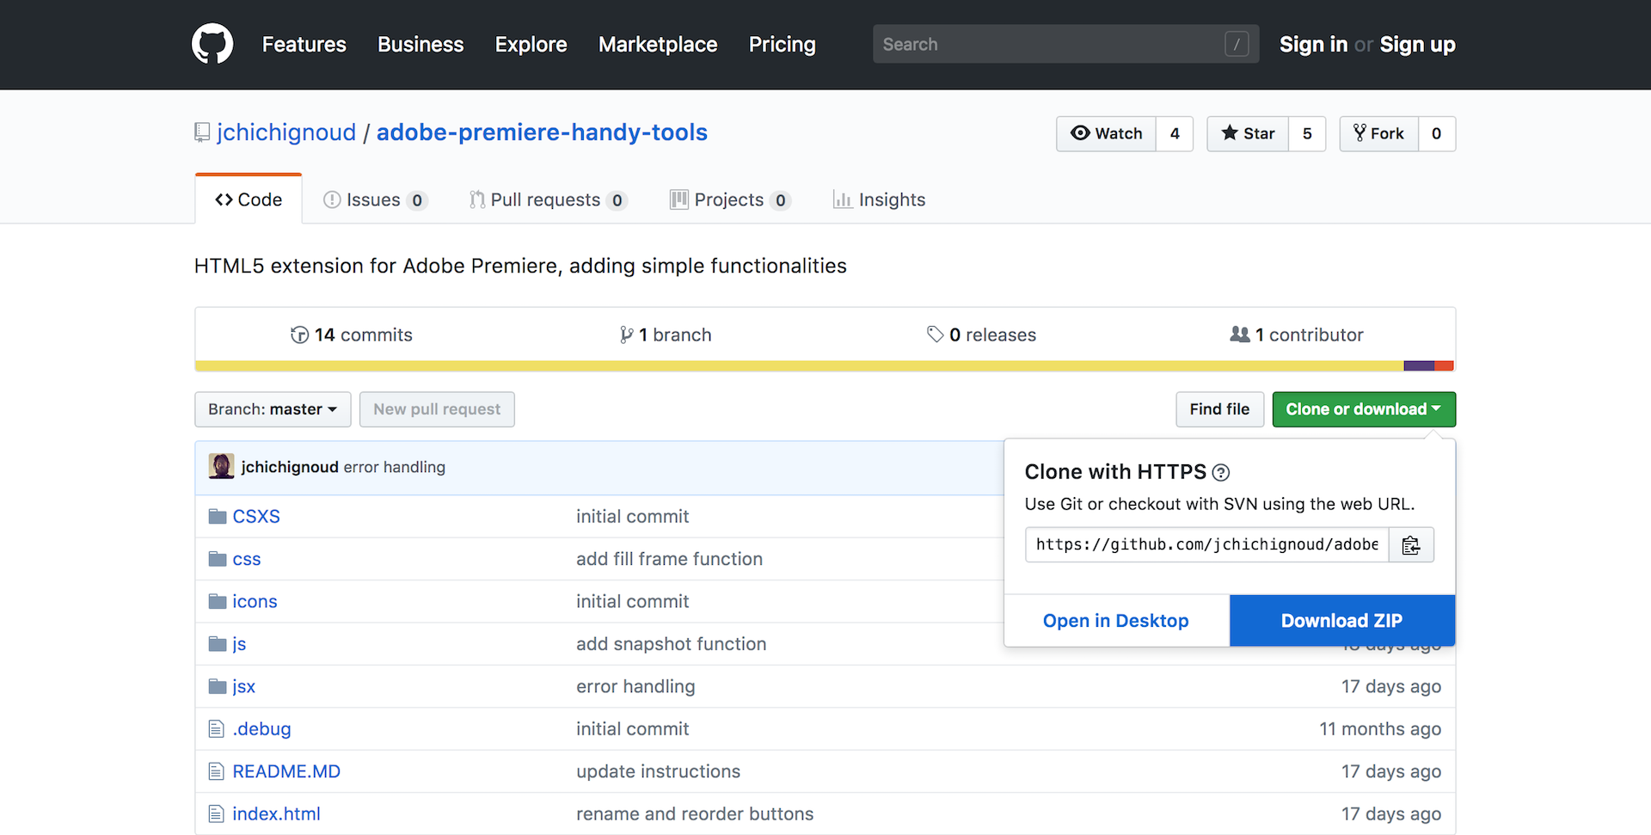Click the js folder icon
Image resolution: width=1651 pixels, height=835 pixels.
(218, 644)
